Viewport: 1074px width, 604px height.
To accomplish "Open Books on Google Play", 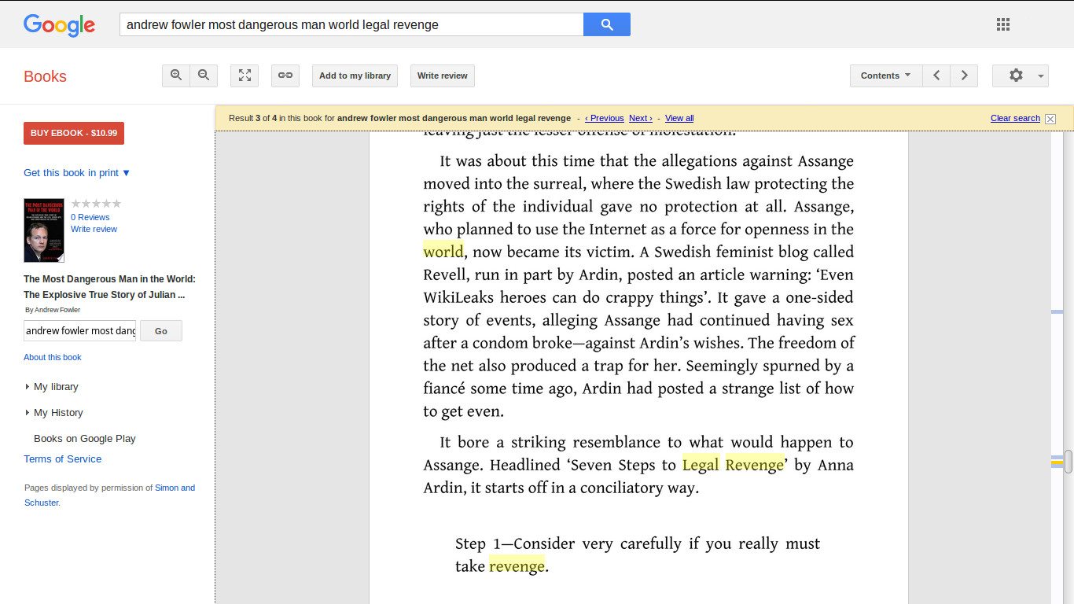I will [x=85, y=438].
